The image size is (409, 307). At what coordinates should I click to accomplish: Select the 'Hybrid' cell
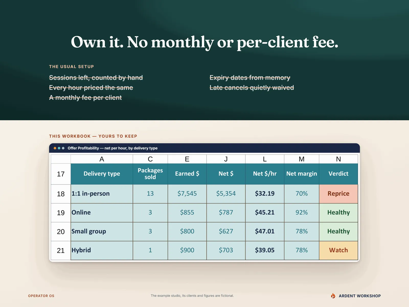102,250
